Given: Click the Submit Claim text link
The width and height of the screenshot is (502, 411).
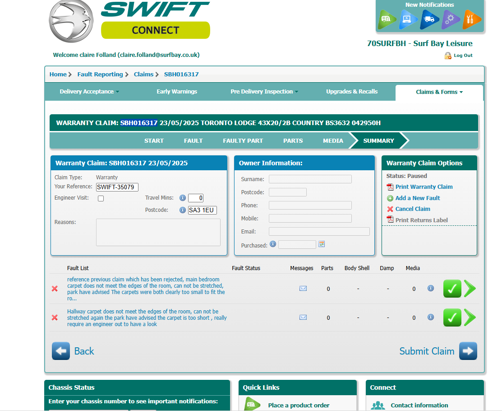Looking at the screenshot, I should [427, 351].
